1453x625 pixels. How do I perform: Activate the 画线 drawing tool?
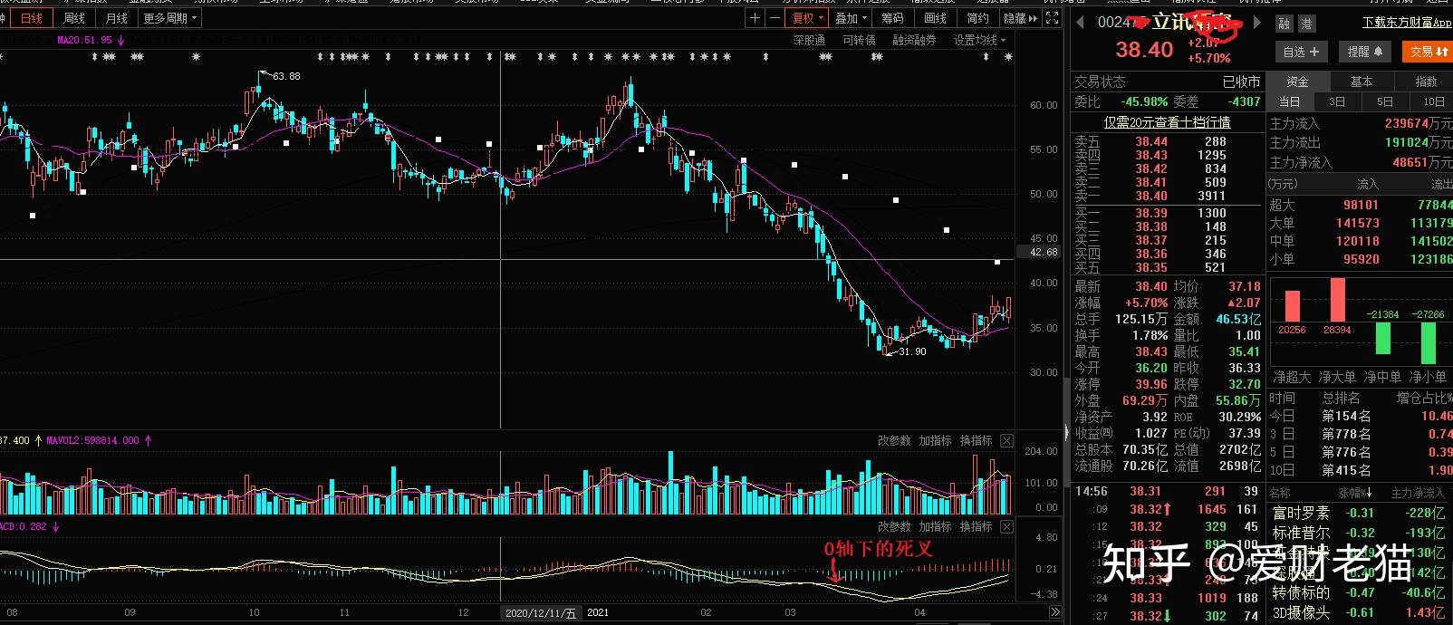(935, 18)
